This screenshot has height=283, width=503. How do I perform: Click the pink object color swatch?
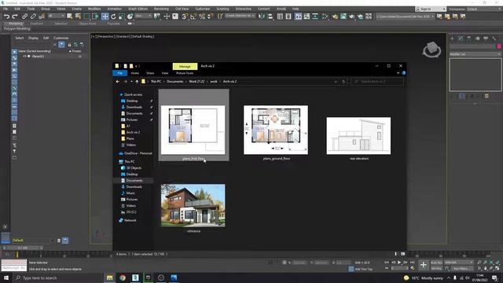click(499, 46)
